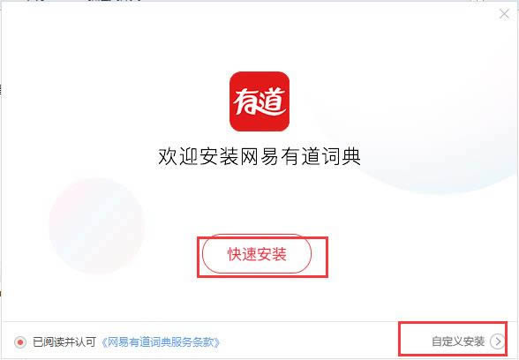This screenshot has height=360, width=519.
Task: Select the 网易有道词典 portion of the welcome title
Action: [x=300, y=156]
